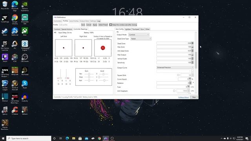Click the Cancel button
This screenshot has width=251, height=141.
coord(89,25)
